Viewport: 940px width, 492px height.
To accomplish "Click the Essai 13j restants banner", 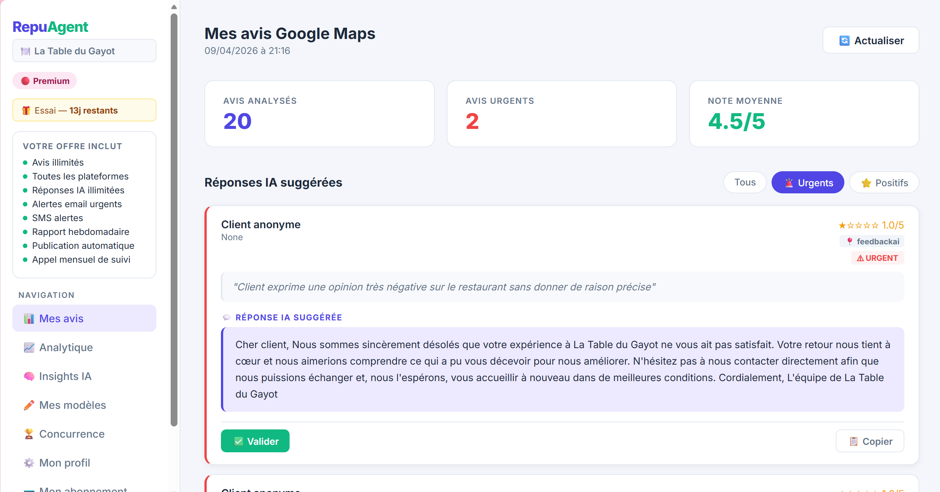I will click(84, 110).
